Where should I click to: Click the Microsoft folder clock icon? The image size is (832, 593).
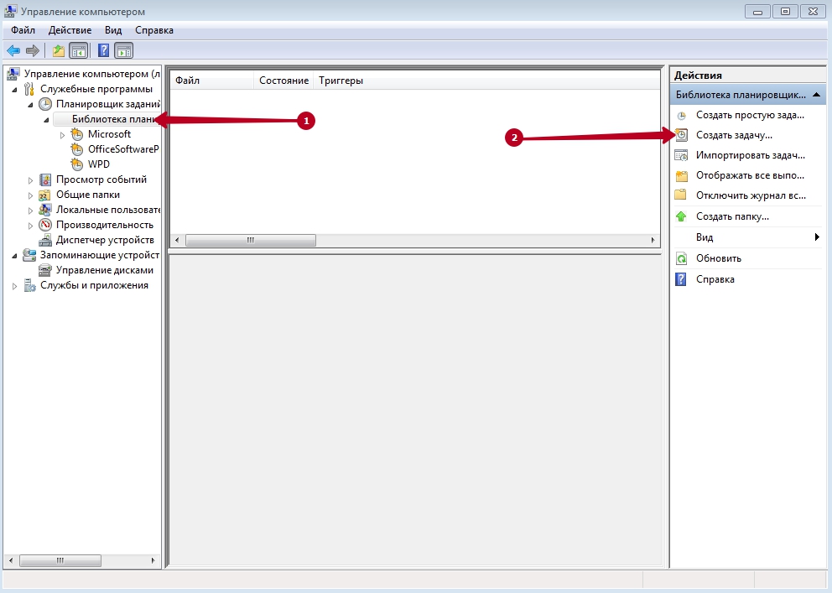pyautogui.click(x=77, y=134)
